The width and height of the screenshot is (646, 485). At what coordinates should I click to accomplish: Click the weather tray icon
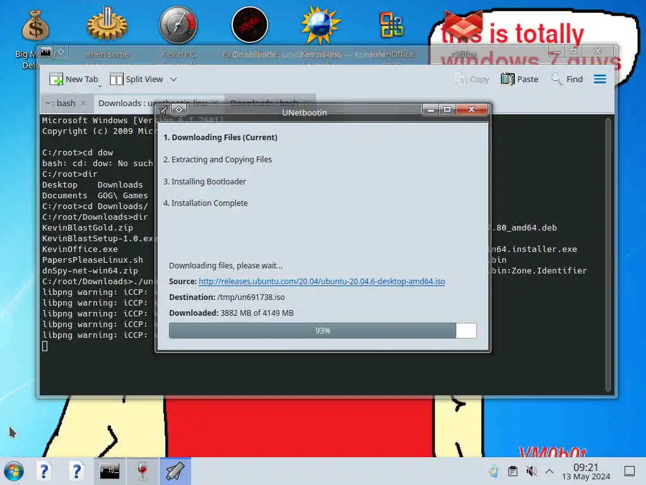point(493,471)
